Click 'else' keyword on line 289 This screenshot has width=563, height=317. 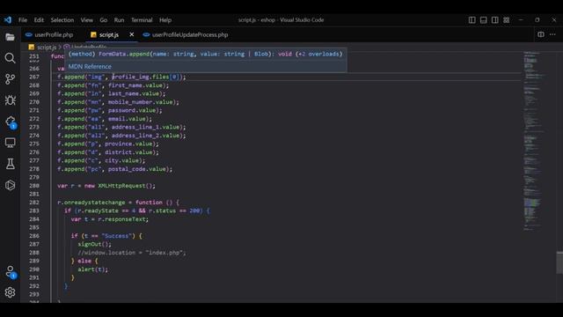click(84, 261)
